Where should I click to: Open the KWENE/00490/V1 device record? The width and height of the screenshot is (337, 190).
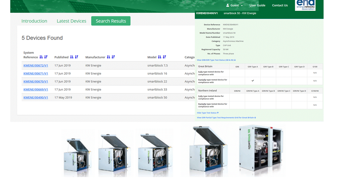pyautogui.click(x=36, y=97)
